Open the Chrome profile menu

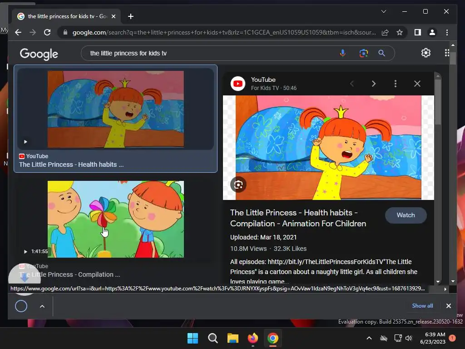coord(432,32)
